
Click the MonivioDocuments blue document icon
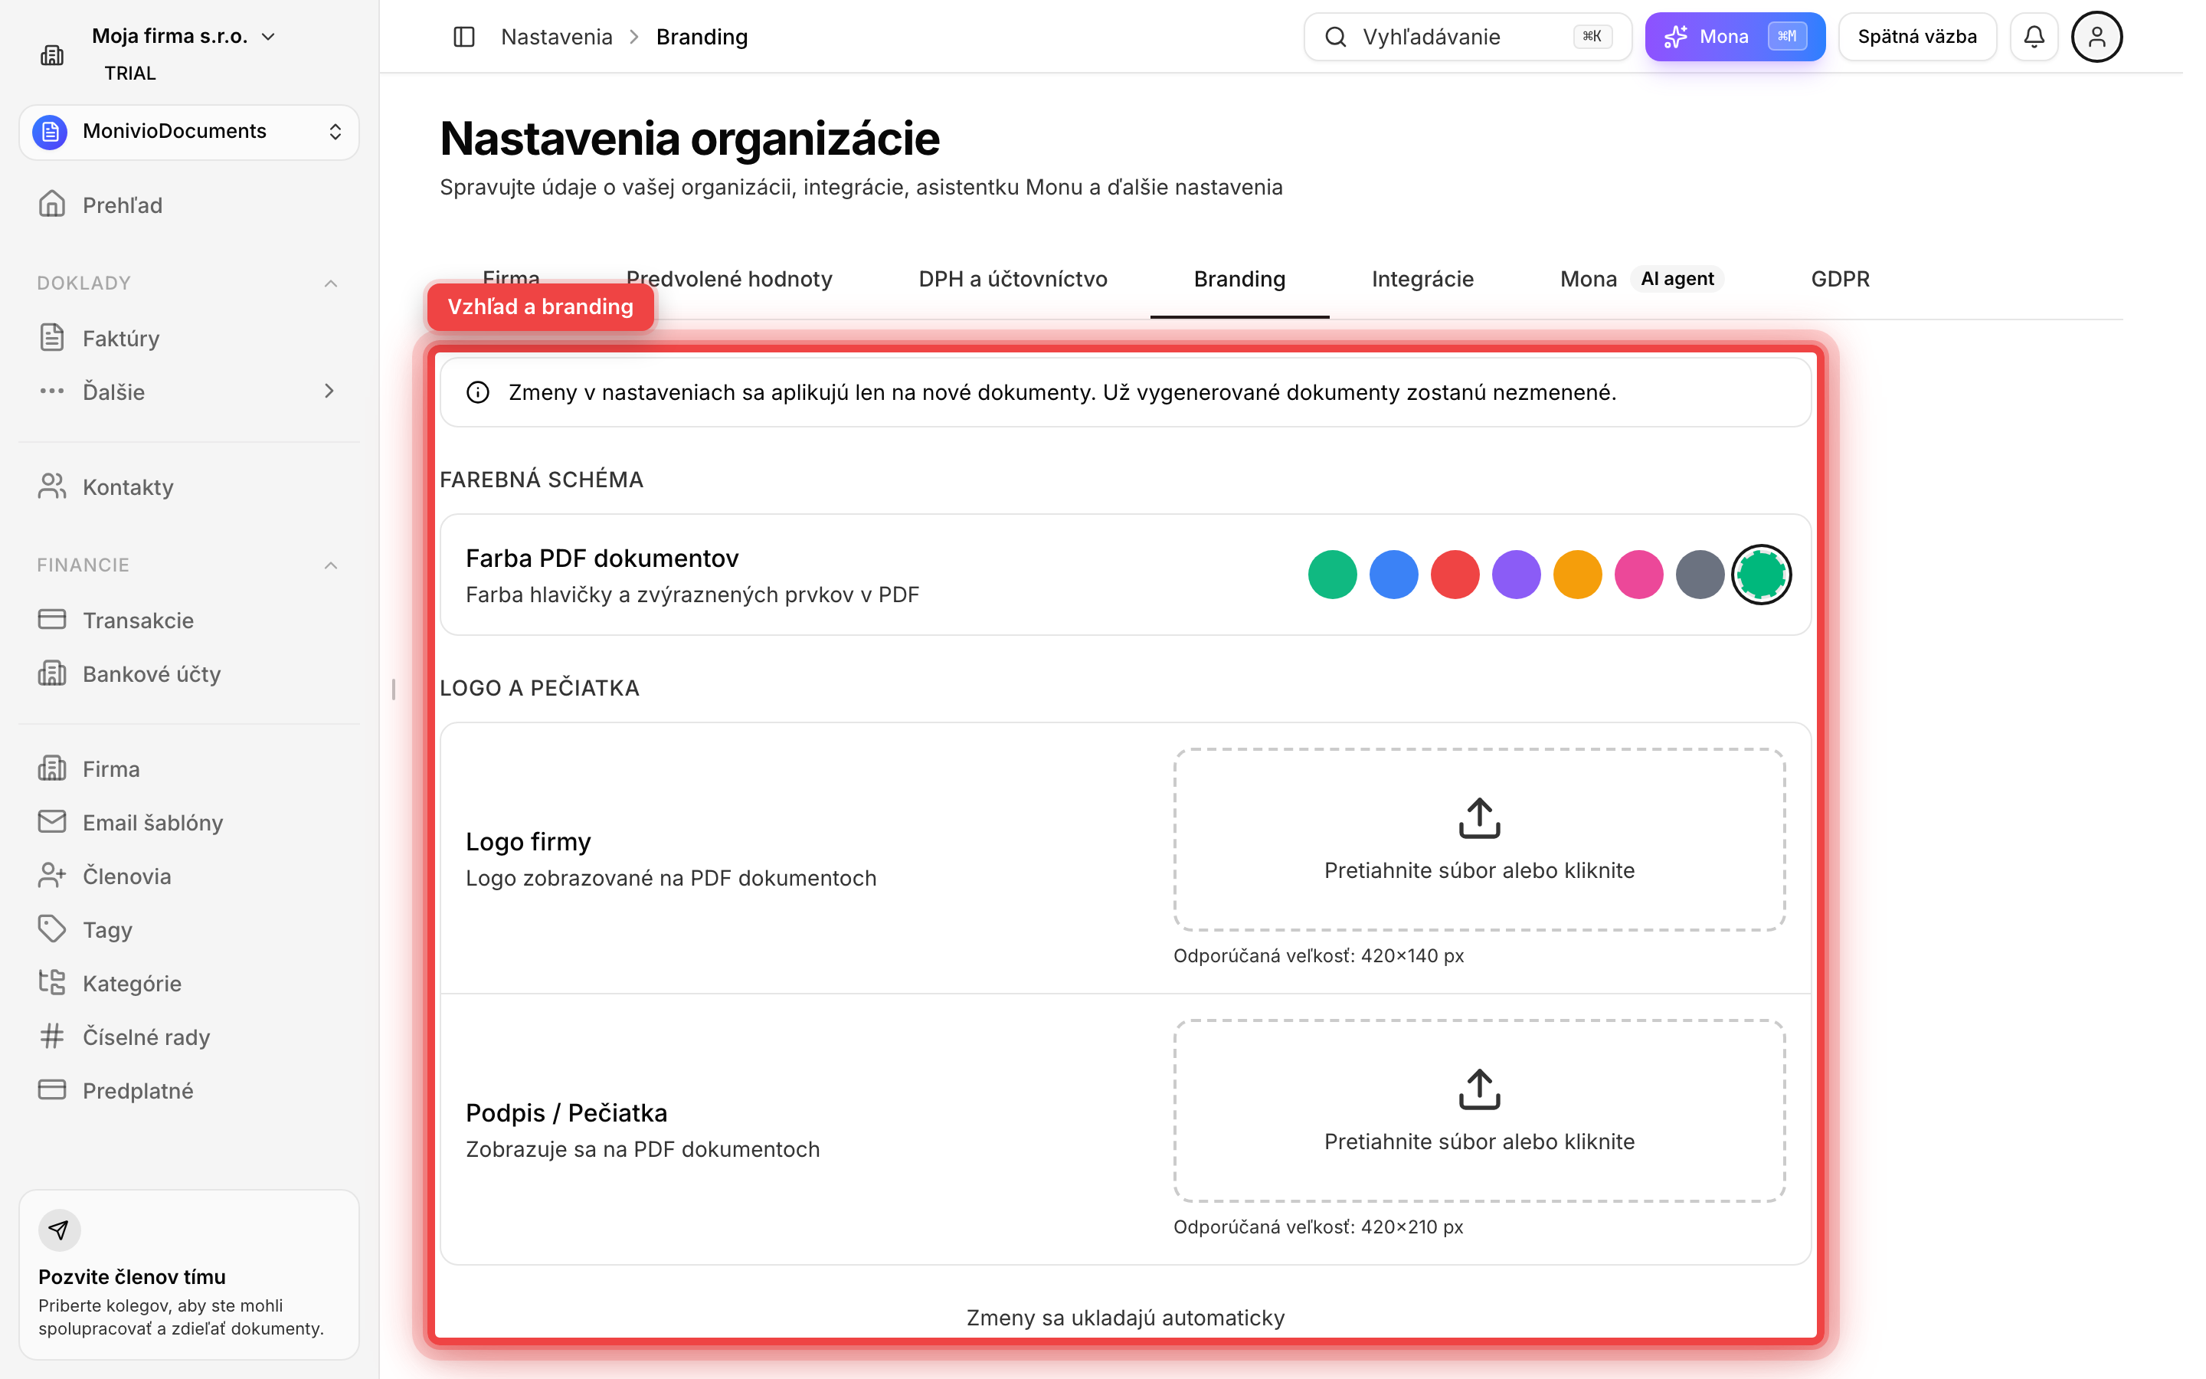click(x=50, y=131)
